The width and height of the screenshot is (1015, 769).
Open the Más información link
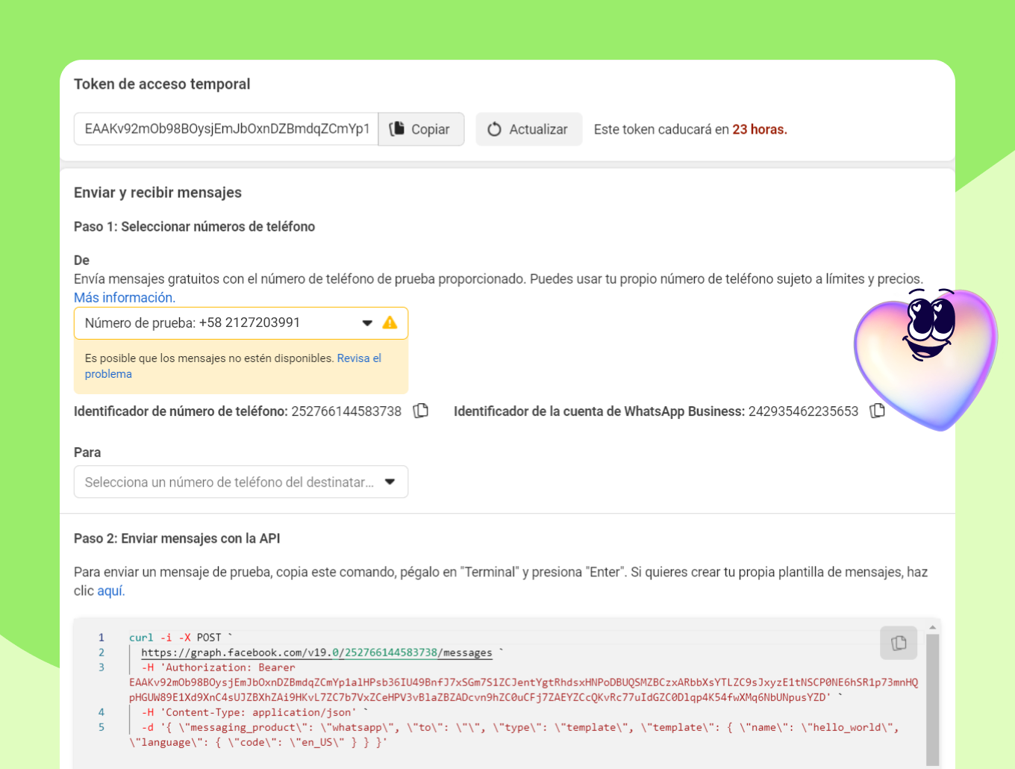tap(125, 298)
